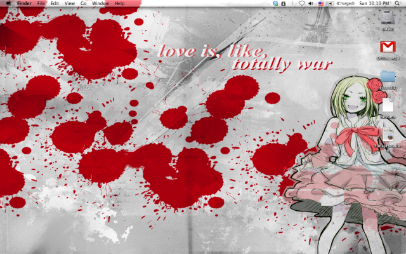Open the File menu
Screen dimensions: 406x254
point(41,4)
